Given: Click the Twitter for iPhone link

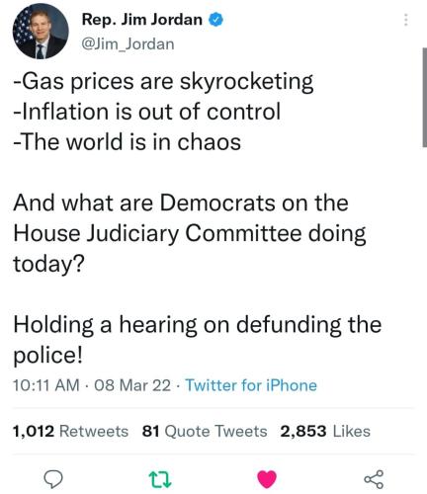Looking at the screenshot, I should [251, 385].
